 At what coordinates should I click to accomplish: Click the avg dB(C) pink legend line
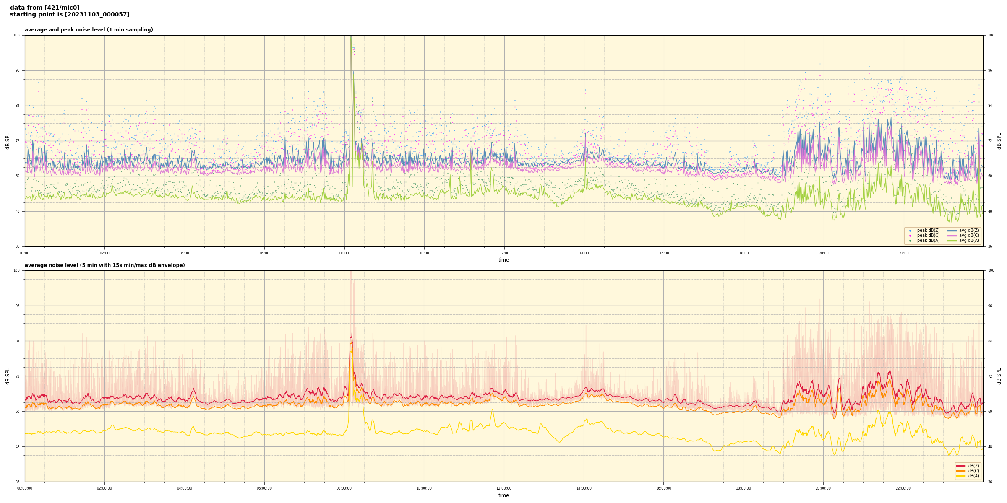click(x=952, y=236)
